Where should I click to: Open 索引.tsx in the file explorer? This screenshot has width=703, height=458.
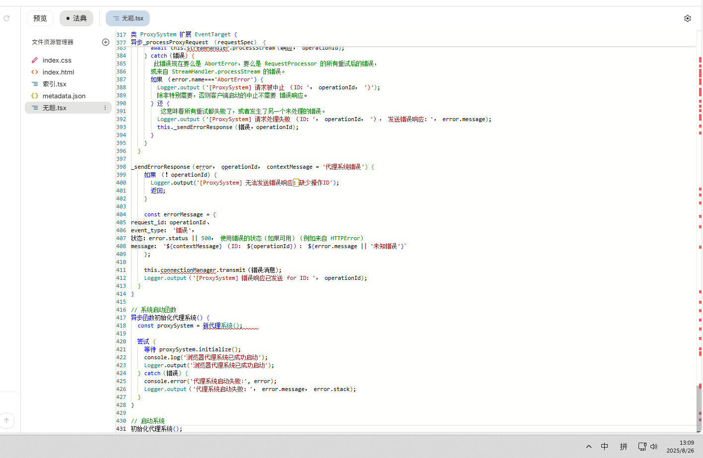54,84
